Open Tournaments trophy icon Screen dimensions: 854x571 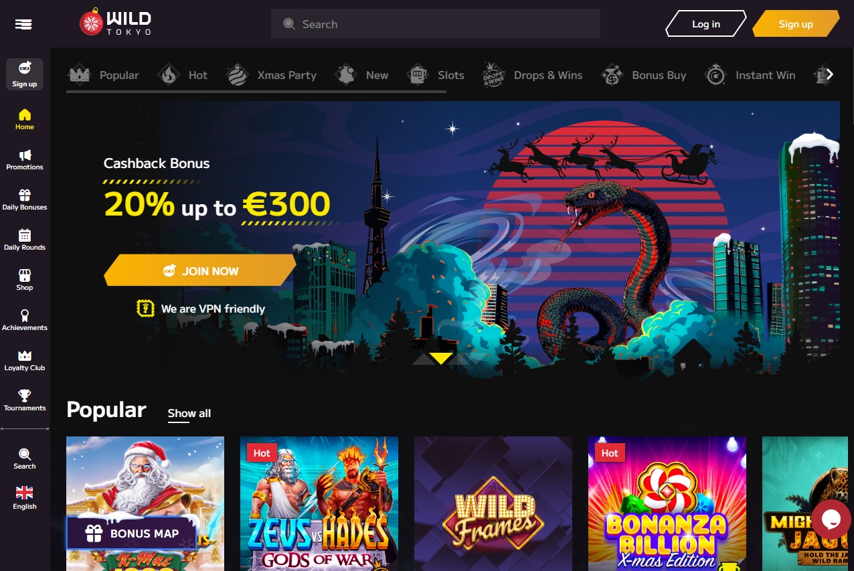pyautogui.click(x=25, y=396)
